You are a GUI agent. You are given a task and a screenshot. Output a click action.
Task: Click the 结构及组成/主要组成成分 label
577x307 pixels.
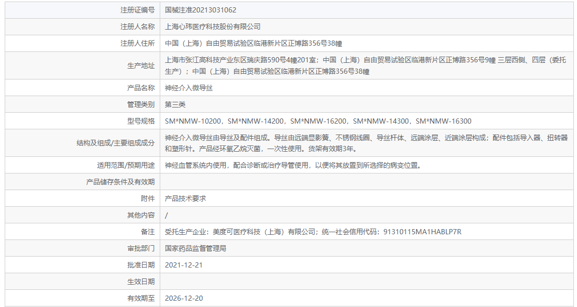click(116, 143)
